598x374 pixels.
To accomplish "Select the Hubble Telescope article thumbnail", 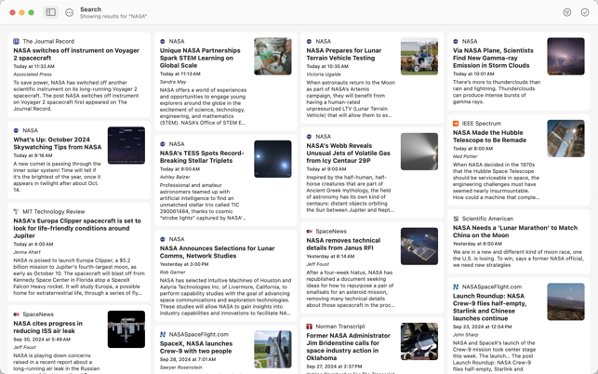I will pos(565,139).
